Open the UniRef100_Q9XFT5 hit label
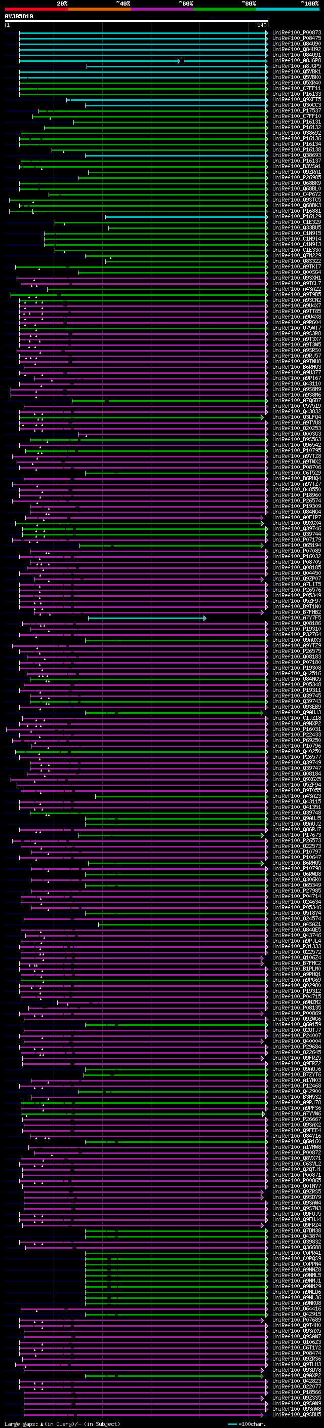 (x=297, y=100)
